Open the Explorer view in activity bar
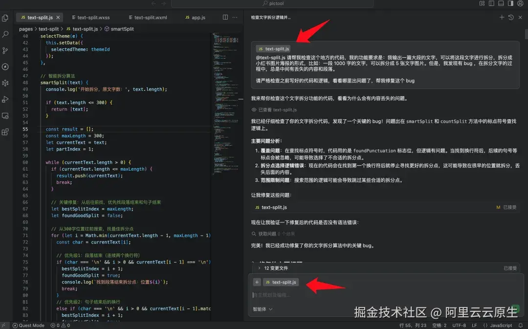Screen dimensions: 528x329 point(5,18)
